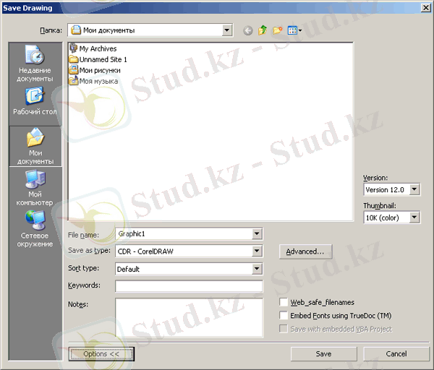Open the Version dropdown
The height and width of the screenshot is (370, 434).
coord(414,189)
